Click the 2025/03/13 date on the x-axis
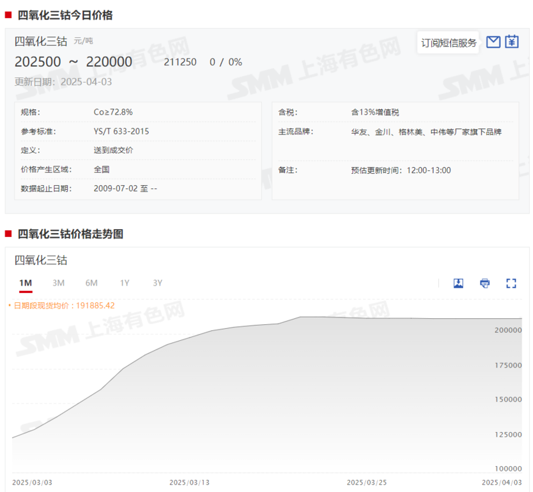Image resolution: width=533 pixels, height=492 pixels. [x=189, y=482]
